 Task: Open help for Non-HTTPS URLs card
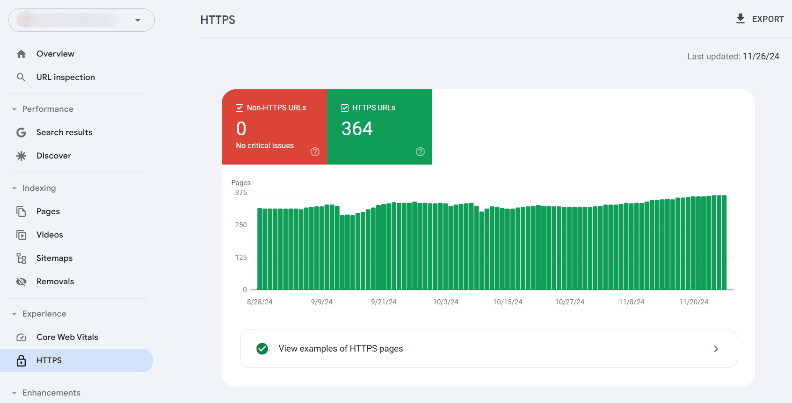coord(315,151)
